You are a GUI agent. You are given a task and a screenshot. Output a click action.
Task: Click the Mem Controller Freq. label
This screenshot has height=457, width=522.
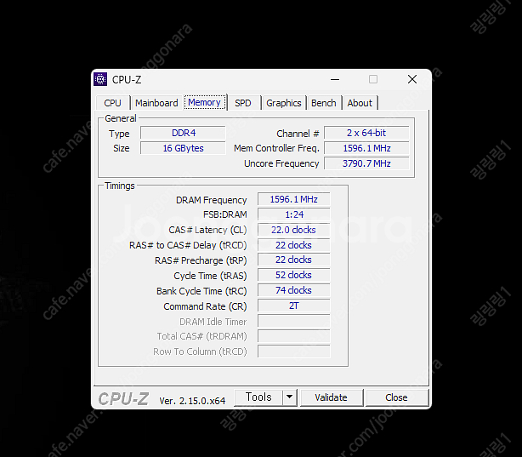coord(276,148)
